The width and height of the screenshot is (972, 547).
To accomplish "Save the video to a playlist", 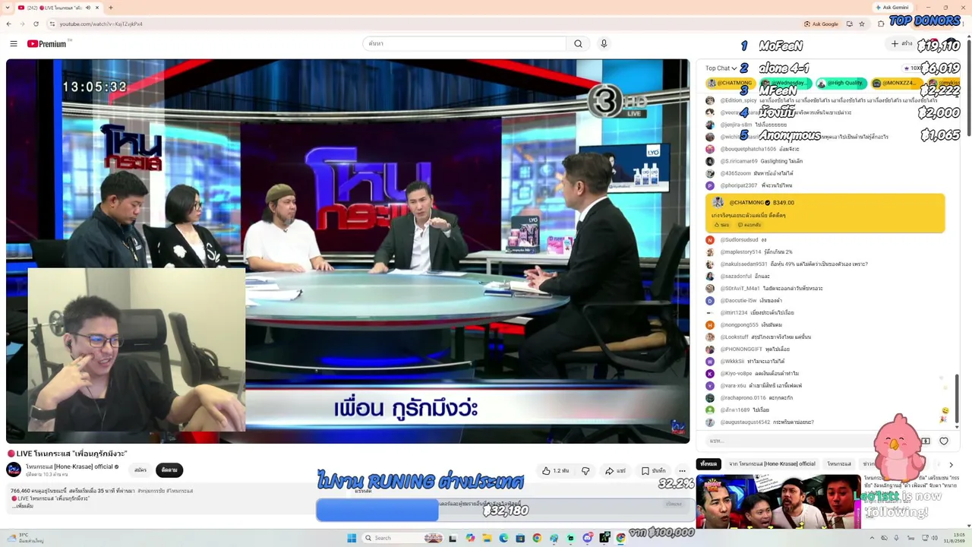I will 654,471.
